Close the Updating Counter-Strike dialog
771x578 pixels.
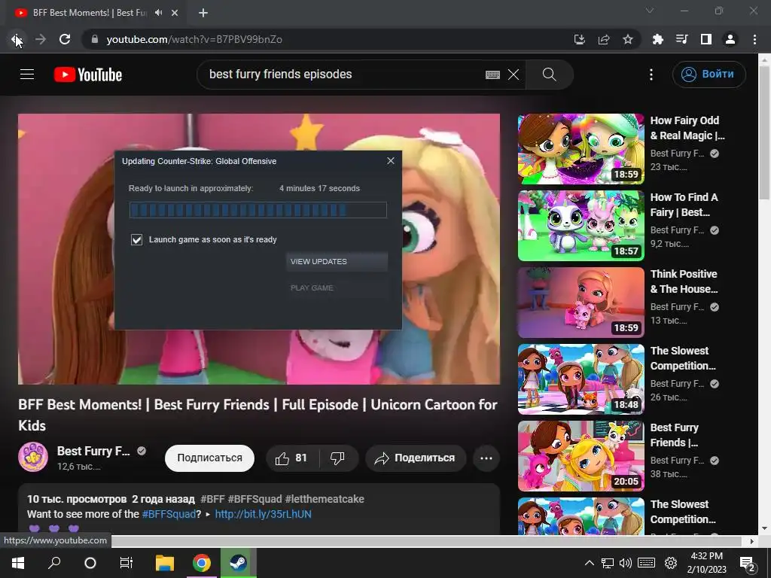tap(391, 161)
